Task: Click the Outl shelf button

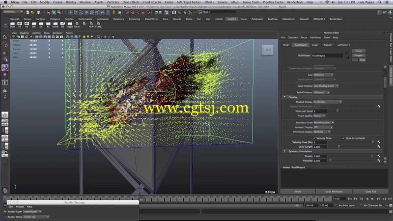Action: 12,25
